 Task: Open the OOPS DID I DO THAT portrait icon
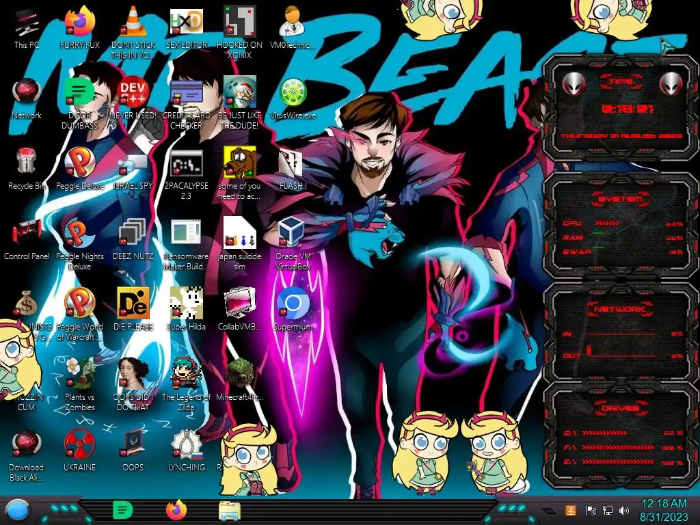coord(133,385)
